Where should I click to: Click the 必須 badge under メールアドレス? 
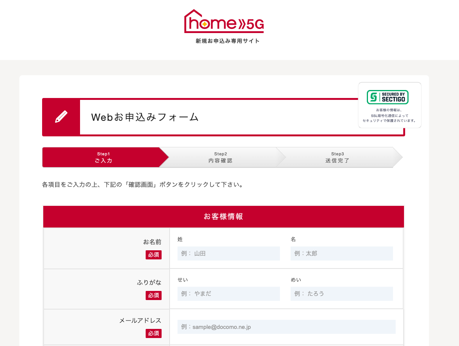point(154,333)
